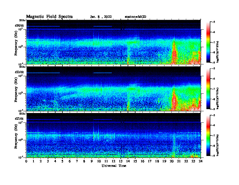239x185 pixels.
Task: Click the log(PSD) label beside dD/dt color bar
Action: pos(218,98)
